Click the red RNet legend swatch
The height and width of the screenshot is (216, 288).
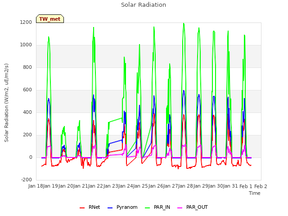pos(82,208)
